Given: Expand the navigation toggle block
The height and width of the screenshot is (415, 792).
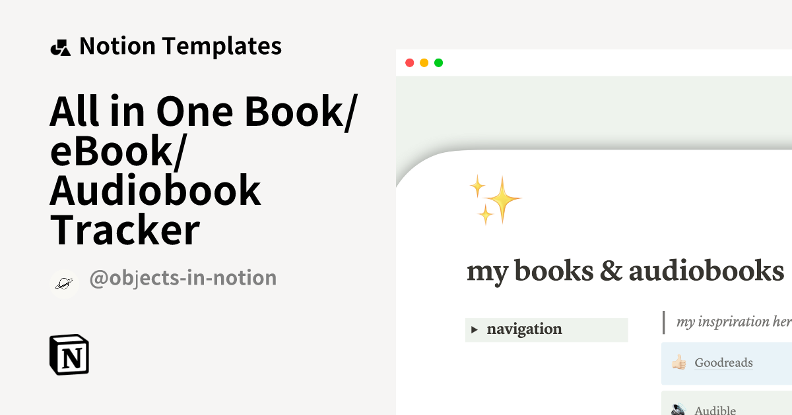Looking at the screenshot, I should [x=546, y=329].
